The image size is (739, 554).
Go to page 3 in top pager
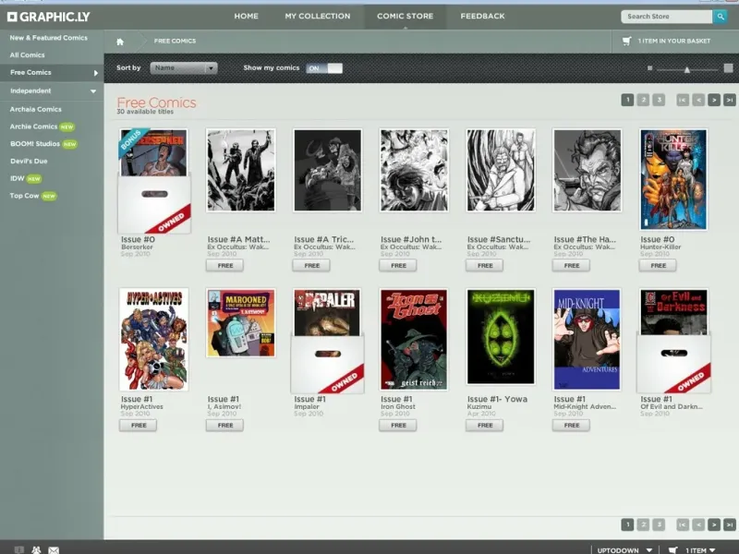pyautogui.click(x=659, y=100)
